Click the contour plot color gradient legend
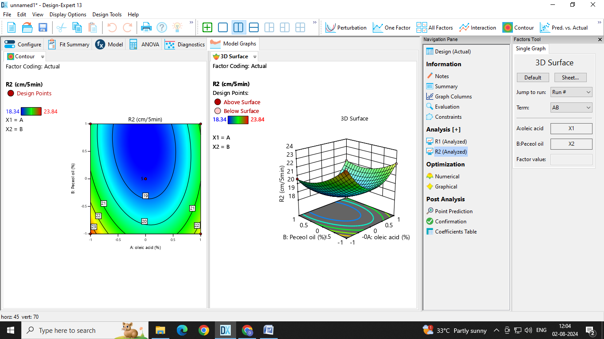Screen dimensions: 604x339 [31, 111]
